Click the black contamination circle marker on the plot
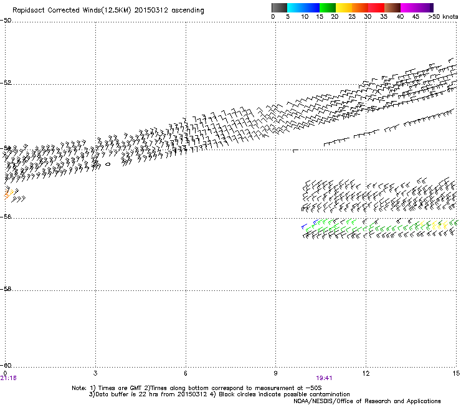The image size is (461, 405). (x=108, y=164)
